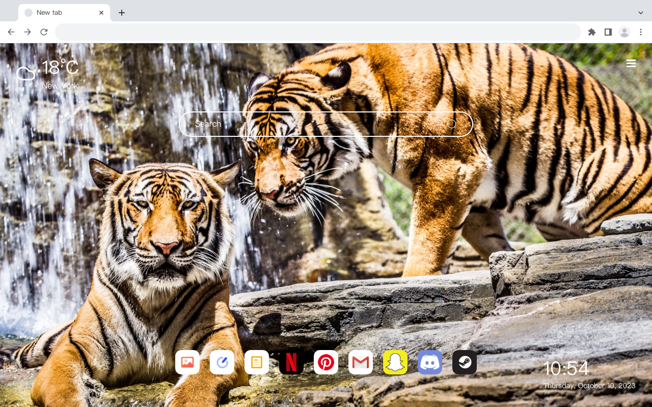Go forward to next page
This screenshot has width=652, height=407.
coord(28,32)
